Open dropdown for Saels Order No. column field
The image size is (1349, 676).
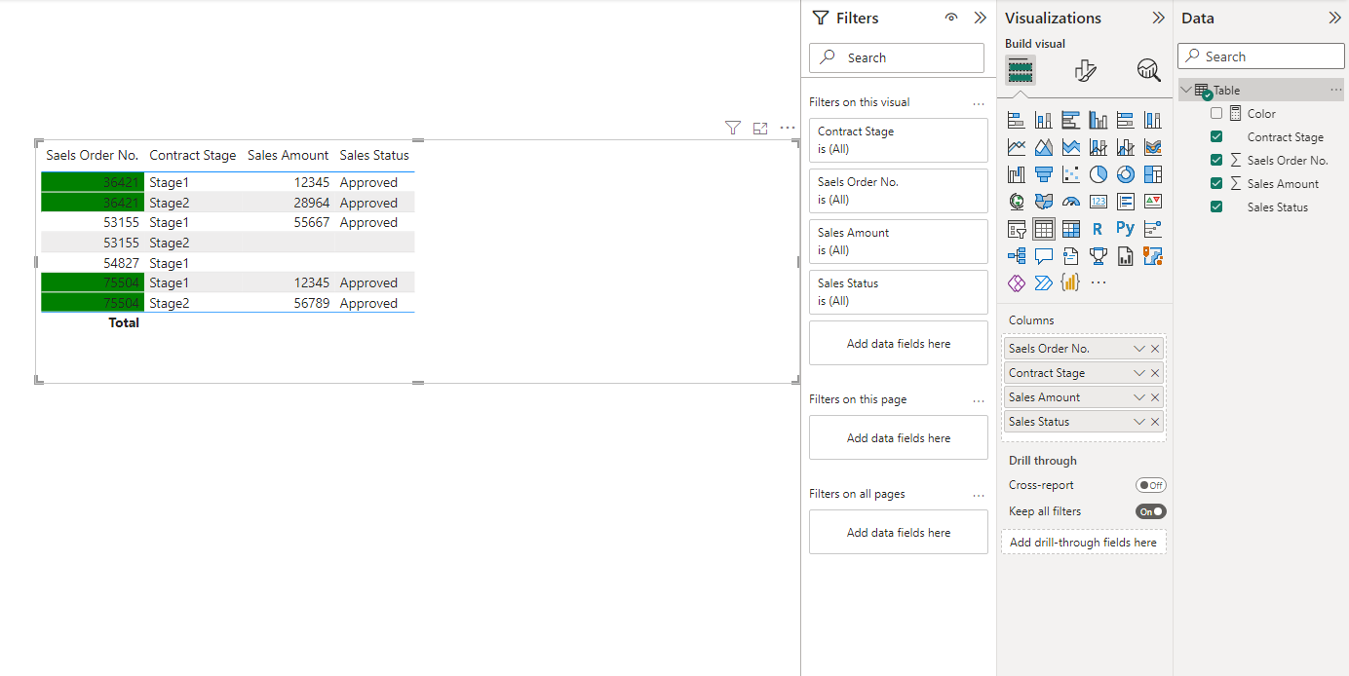(x=1139, y=349)
